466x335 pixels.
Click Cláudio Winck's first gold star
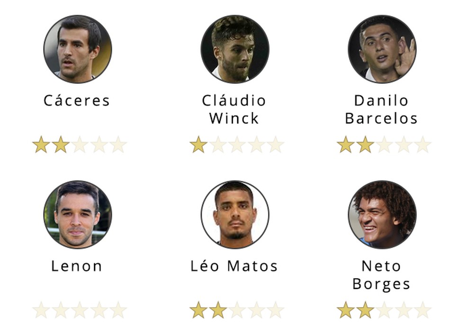pyautogui.click(x=198, y=145)
